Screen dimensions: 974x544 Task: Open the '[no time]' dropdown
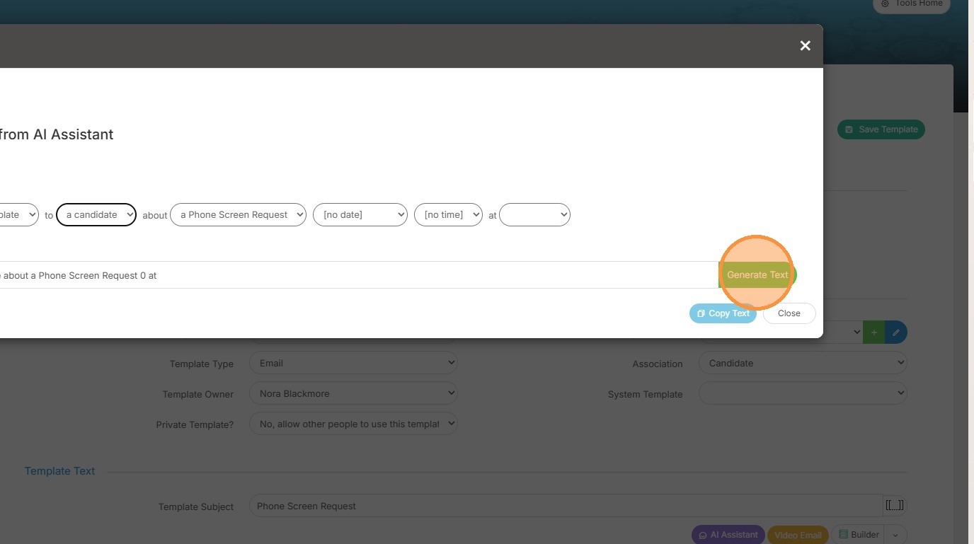(x=448, y=214)
